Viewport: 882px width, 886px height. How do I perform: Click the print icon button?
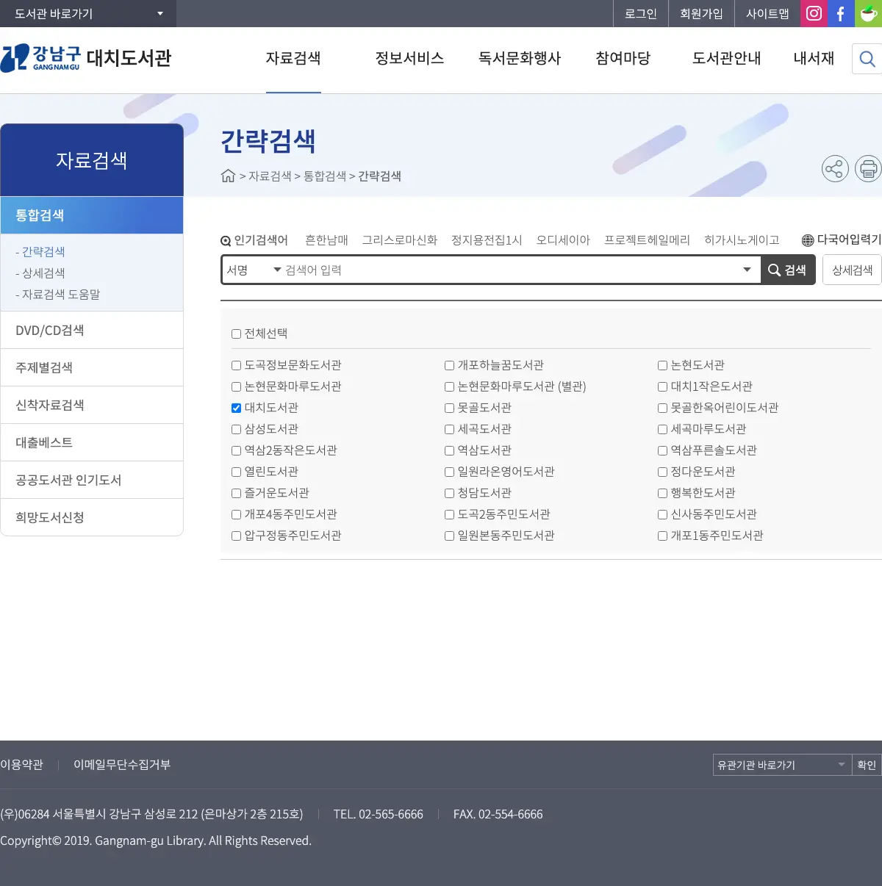[x=868, y=169]
